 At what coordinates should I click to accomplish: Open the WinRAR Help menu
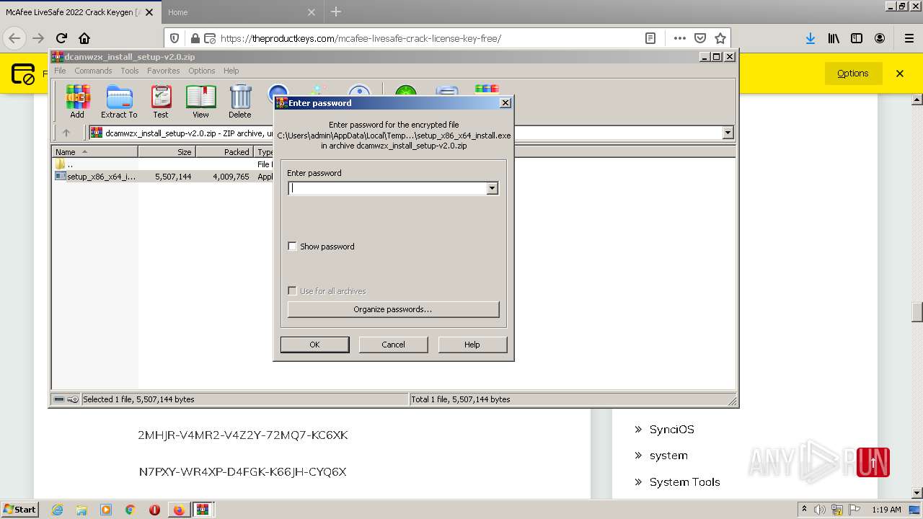[231, 71]
